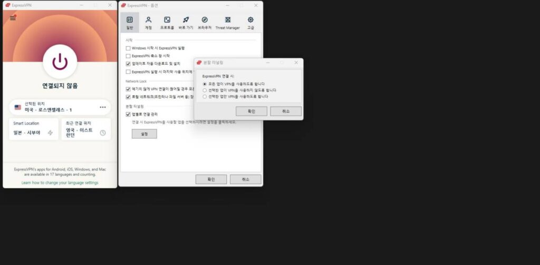Choose 선택한 앱만 VPN을 사용하도록 option

click(x=205, y=97)
